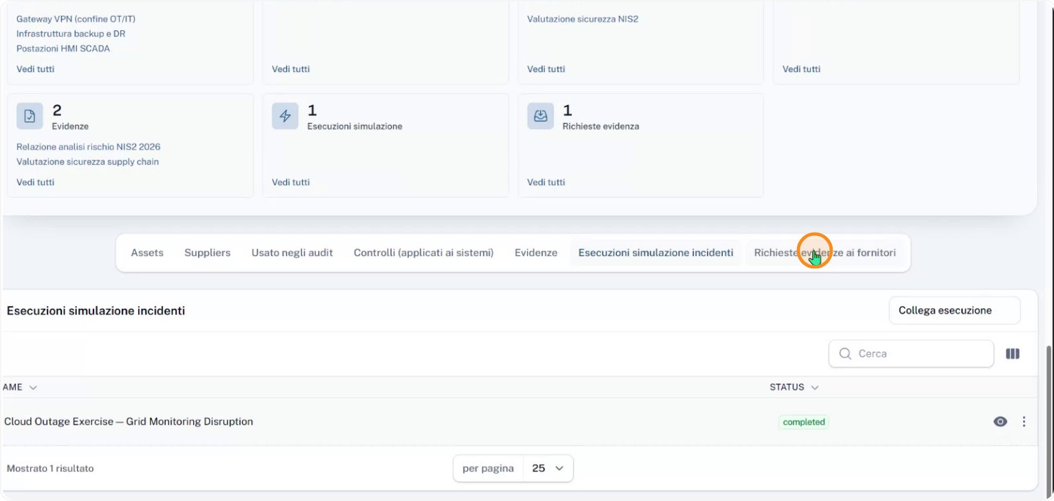Open Relazione analisi rischio NIS2 2026
This screenshot has height=501, width=1054.
pyautogui.click(x=89, y=147)
